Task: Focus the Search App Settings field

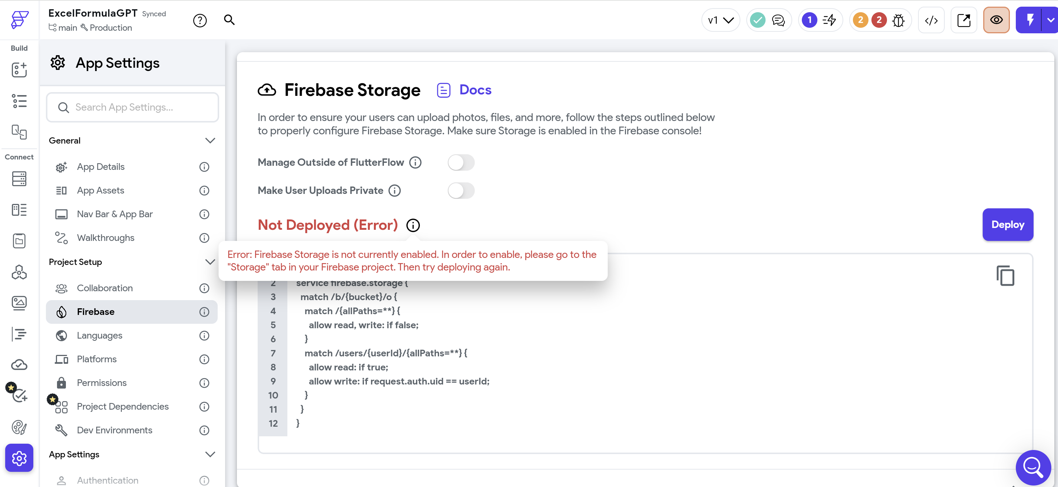Action: click(132, 108)
